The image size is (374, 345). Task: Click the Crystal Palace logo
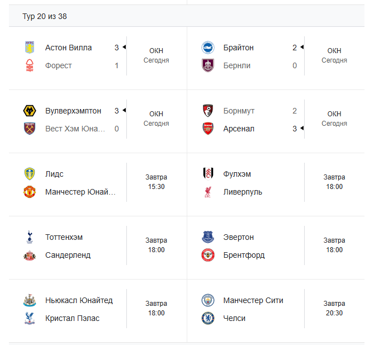[x=30, y=318]
